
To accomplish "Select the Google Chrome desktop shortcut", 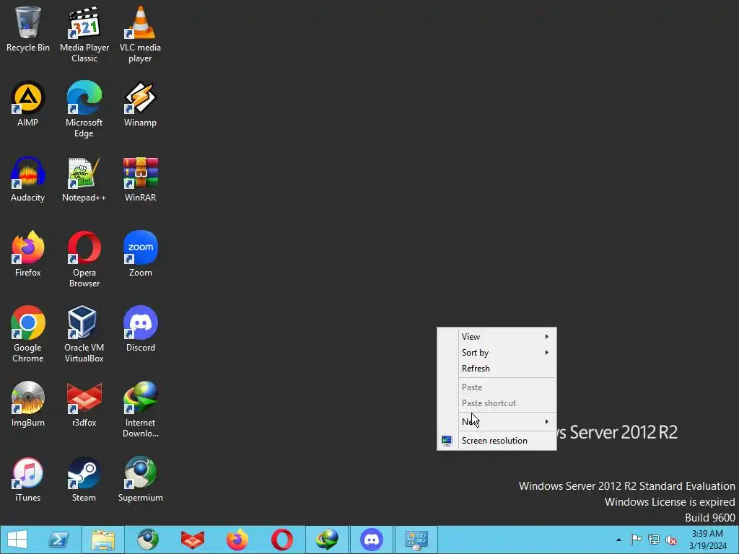I will [x=28, y=334].
